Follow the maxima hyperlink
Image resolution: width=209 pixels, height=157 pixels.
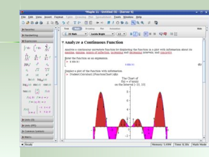[69, 53]
